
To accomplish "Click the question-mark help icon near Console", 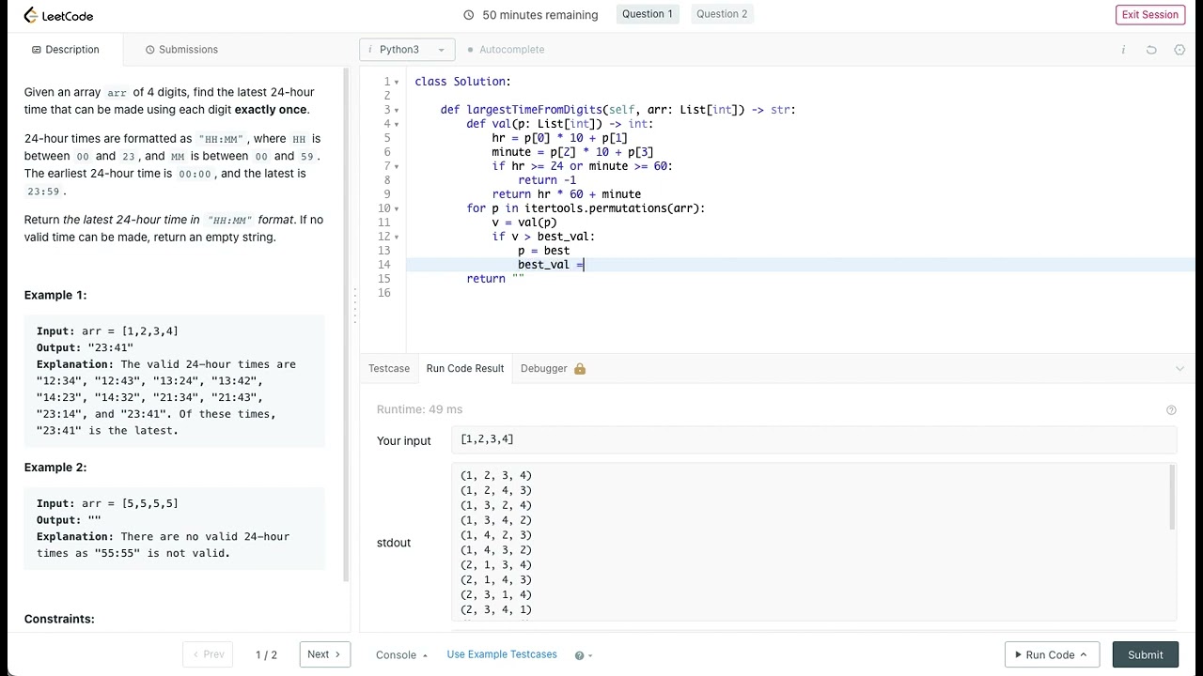I will click(580, 655).
